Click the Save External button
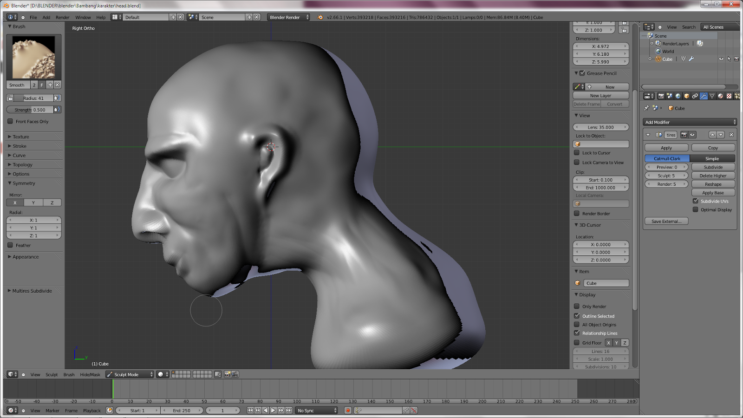Viewport: 743px width, 418px height. 666,222
